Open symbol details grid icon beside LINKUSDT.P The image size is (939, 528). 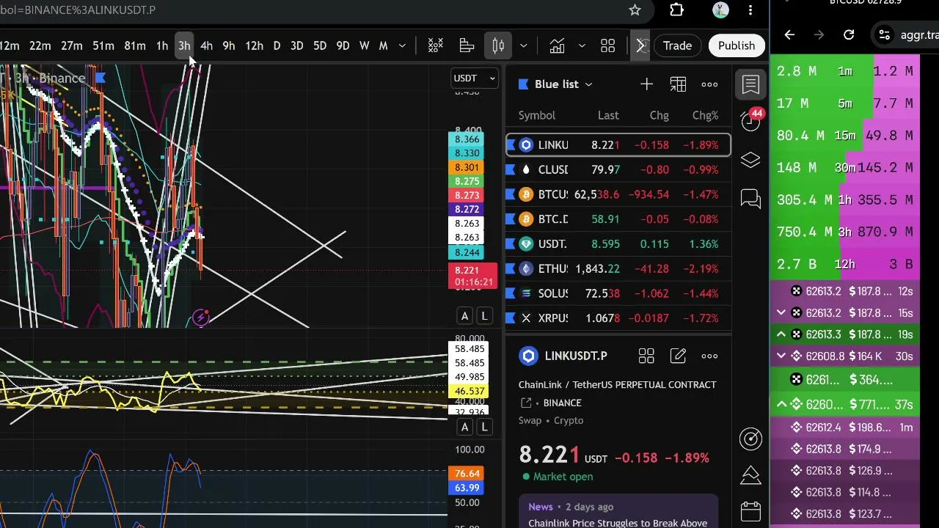(646, 356)
